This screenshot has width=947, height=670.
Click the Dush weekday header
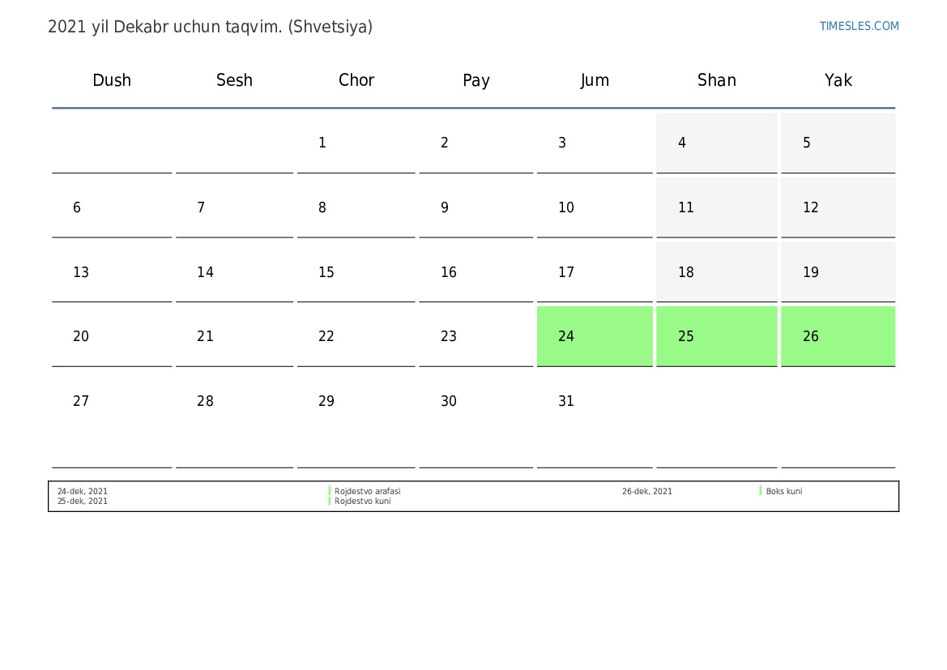point(112,79)
